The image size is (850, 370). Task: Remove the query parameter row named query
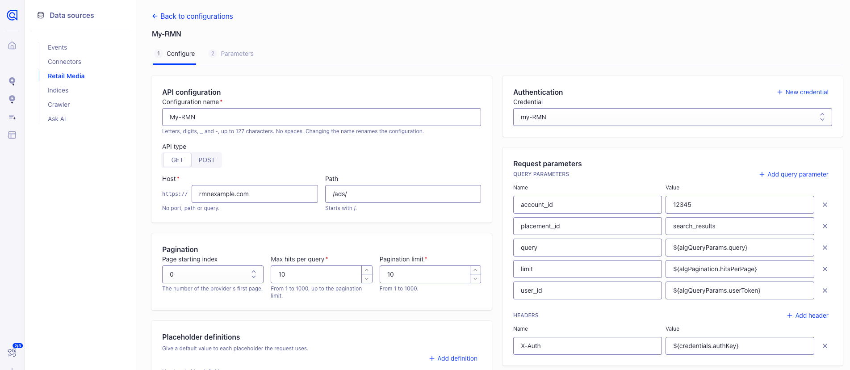(x=825, y=248)
